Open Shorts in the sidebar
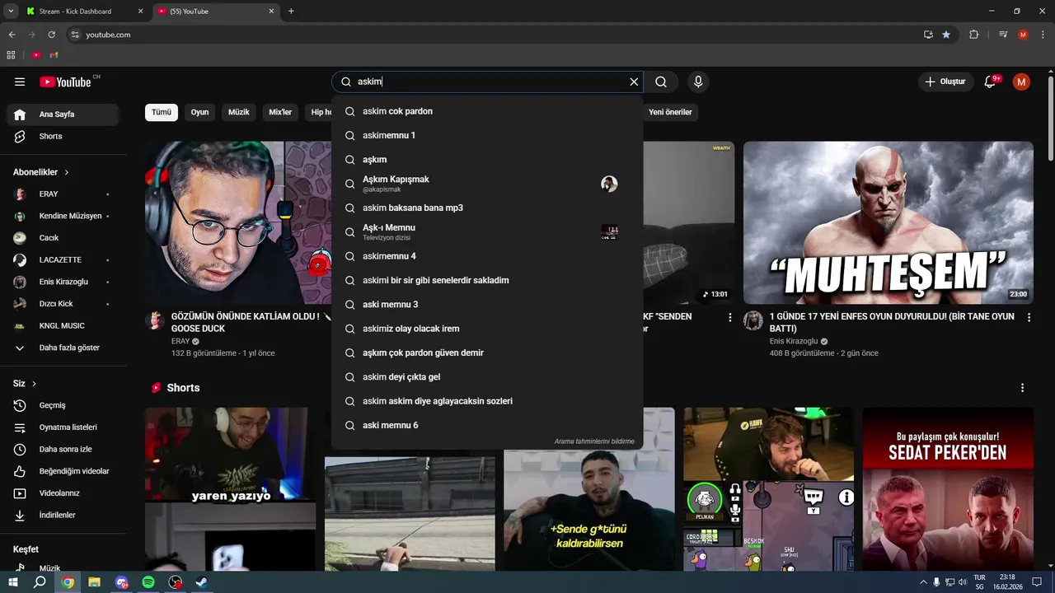The width and height of the screenshot is (1055, 593). tap(64, 136)
